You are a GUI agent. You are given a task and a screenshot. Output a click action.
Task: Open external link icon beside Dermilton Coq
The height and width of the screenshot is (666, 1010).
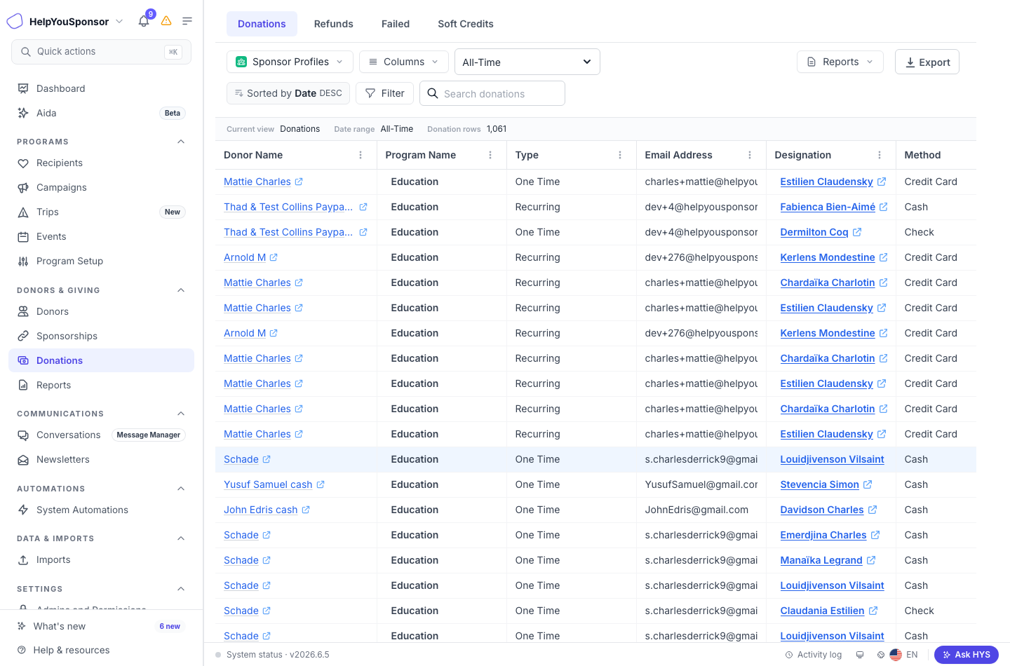[x=857, y=232]
